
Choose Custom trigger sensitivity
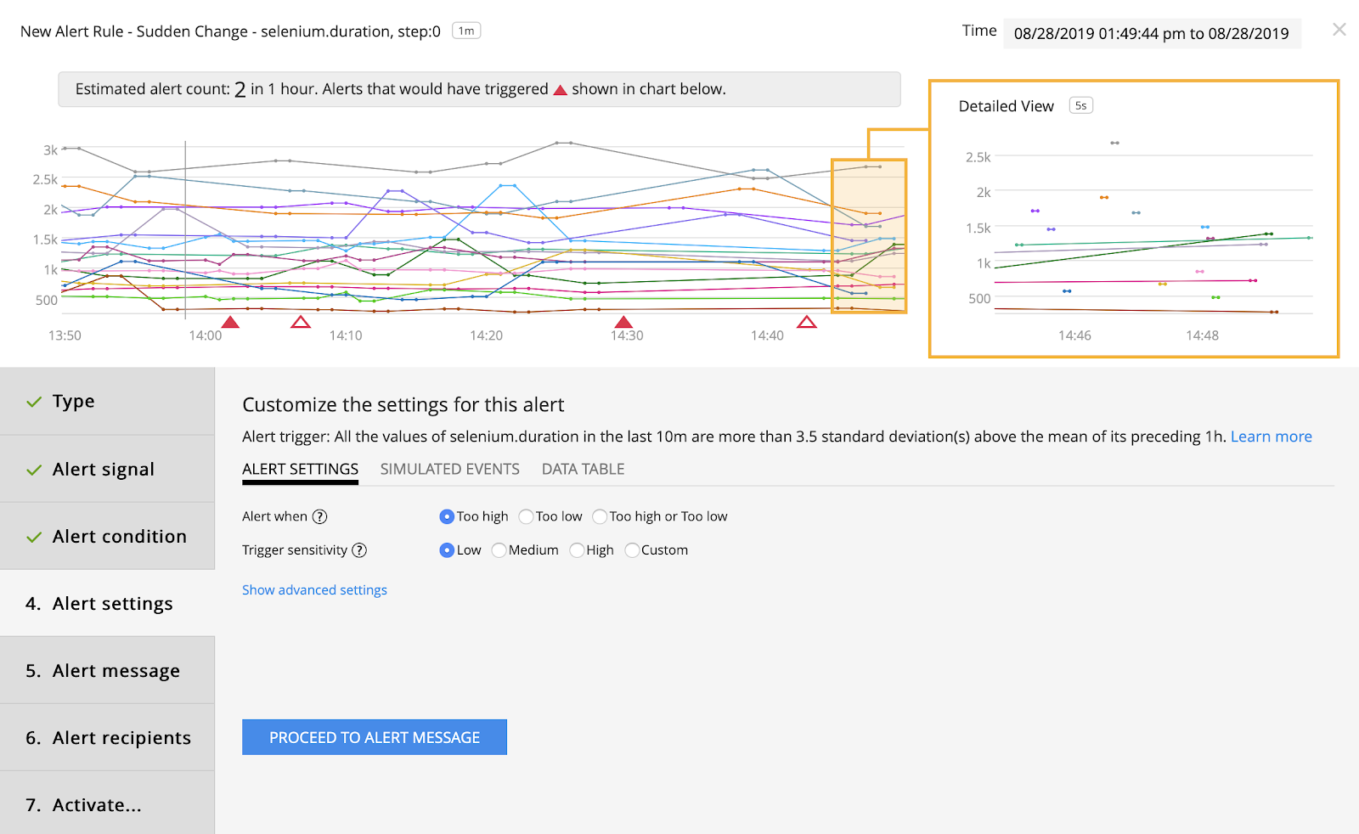[x=632, y=550]
